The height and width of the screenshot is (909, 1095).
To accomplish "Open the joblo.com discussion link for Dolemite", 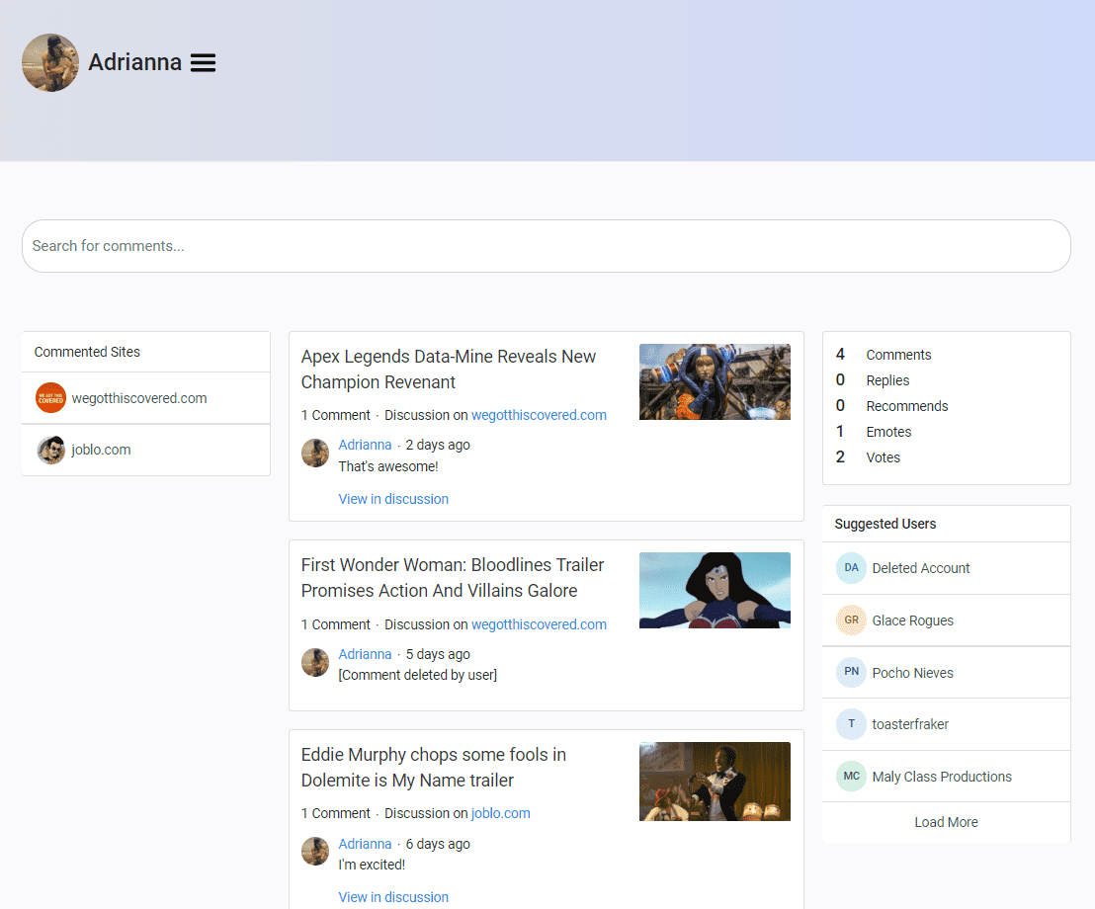I will [x=500, y=813].
